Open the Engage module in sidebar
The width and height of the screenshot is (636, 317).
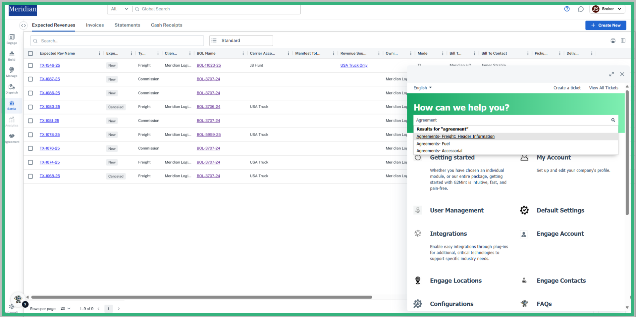click(x=12, y=39)
